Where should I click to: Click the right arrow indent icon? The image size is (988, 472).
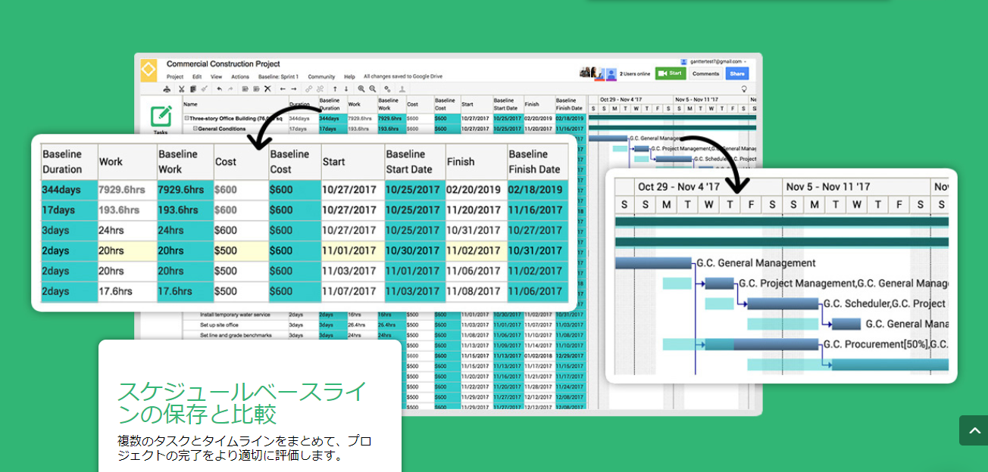coord(294,88)
